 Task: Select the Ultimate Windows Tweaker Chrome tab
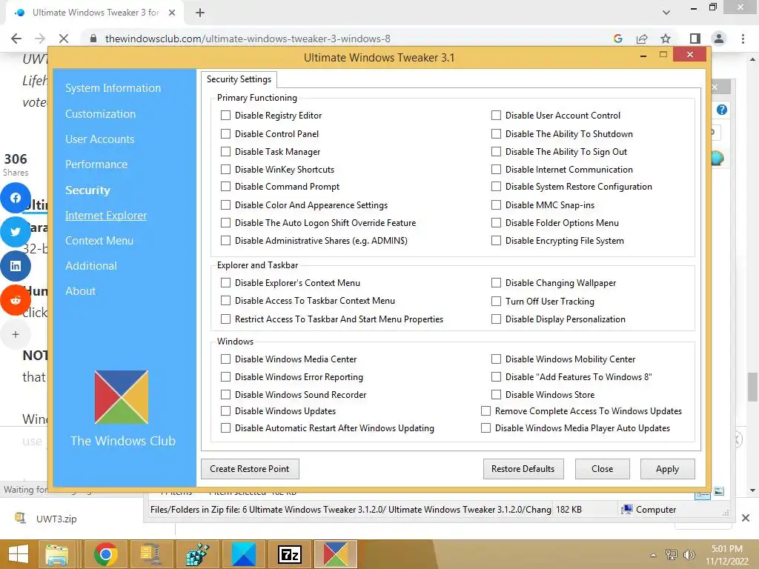(x=95, y=13)
